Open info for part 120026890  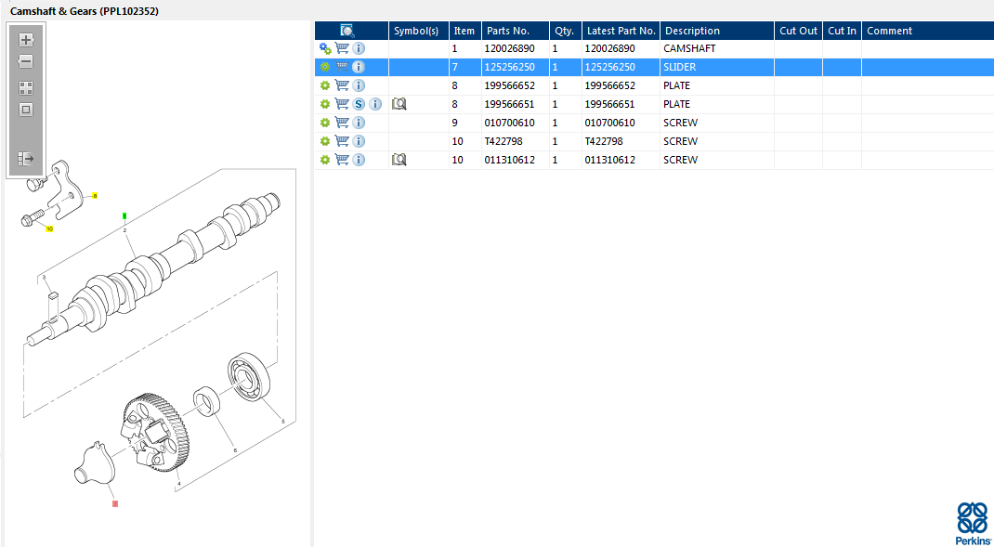pos(359,48)
